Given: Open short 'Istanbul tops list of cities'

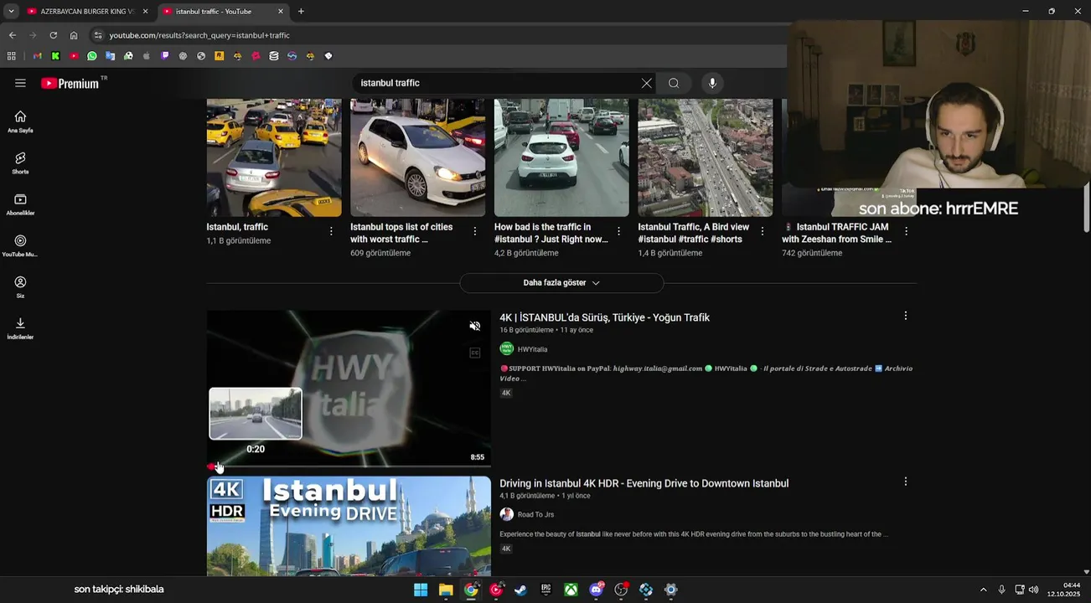Looking at the screenshot, I should (401, 233).
